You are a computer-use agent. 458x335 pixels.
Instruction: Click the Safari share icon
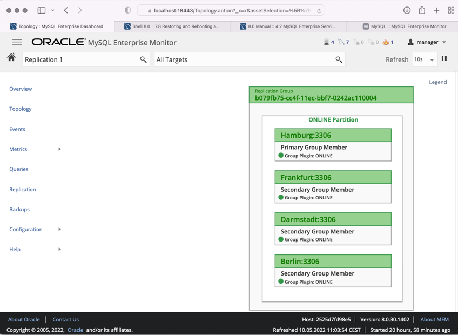pos(422,10)
